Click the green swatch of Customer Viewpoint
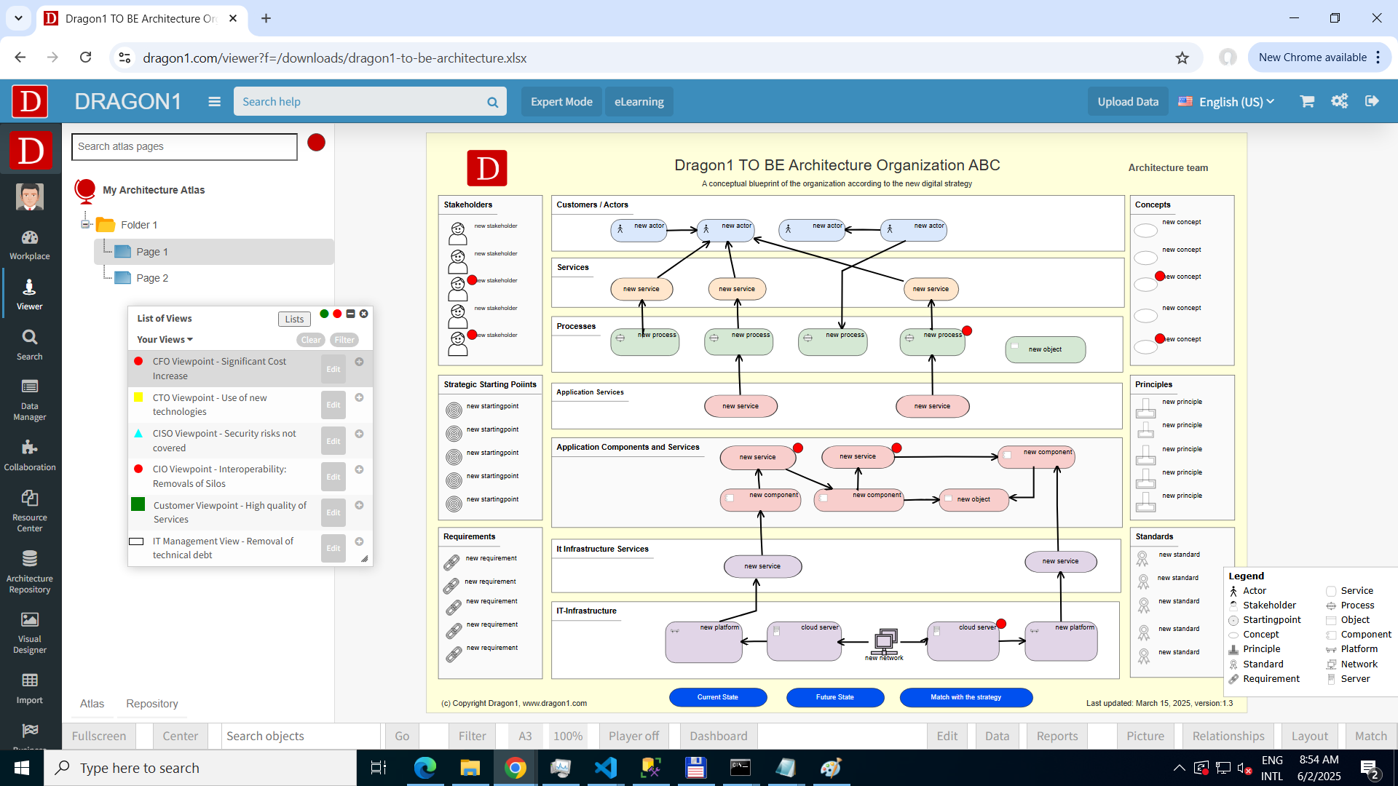 pyautogui.click(x=138, y=504)
